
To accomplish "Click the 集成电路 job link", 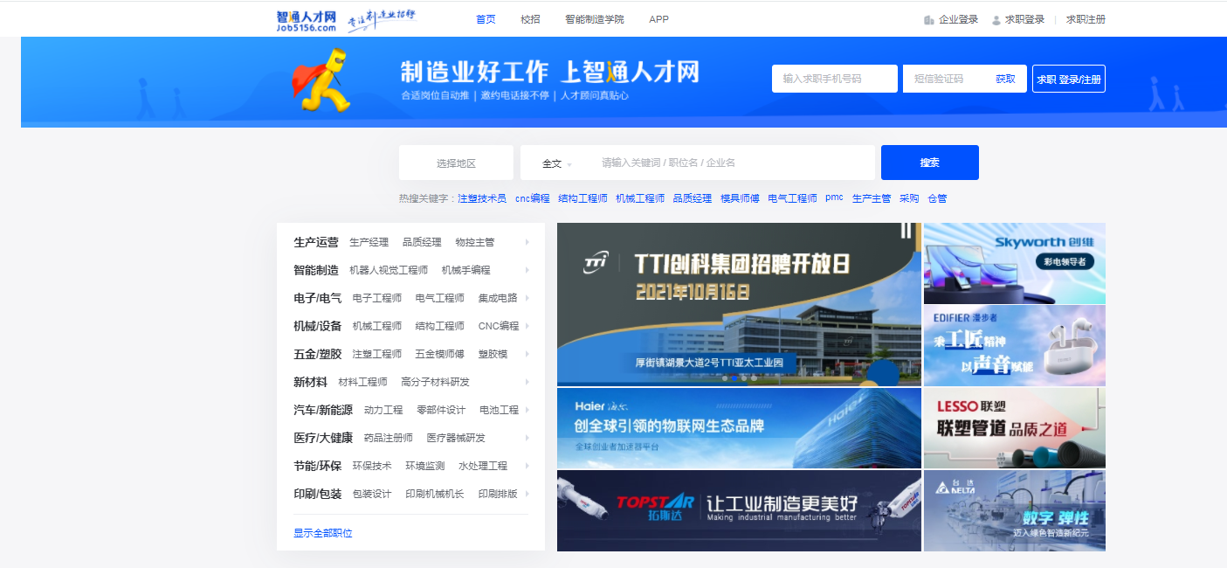I will pyautogui.click(x=498, y=298).
